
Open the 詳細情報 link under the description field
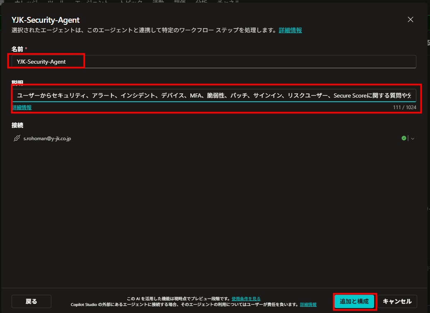coord(22,108)
